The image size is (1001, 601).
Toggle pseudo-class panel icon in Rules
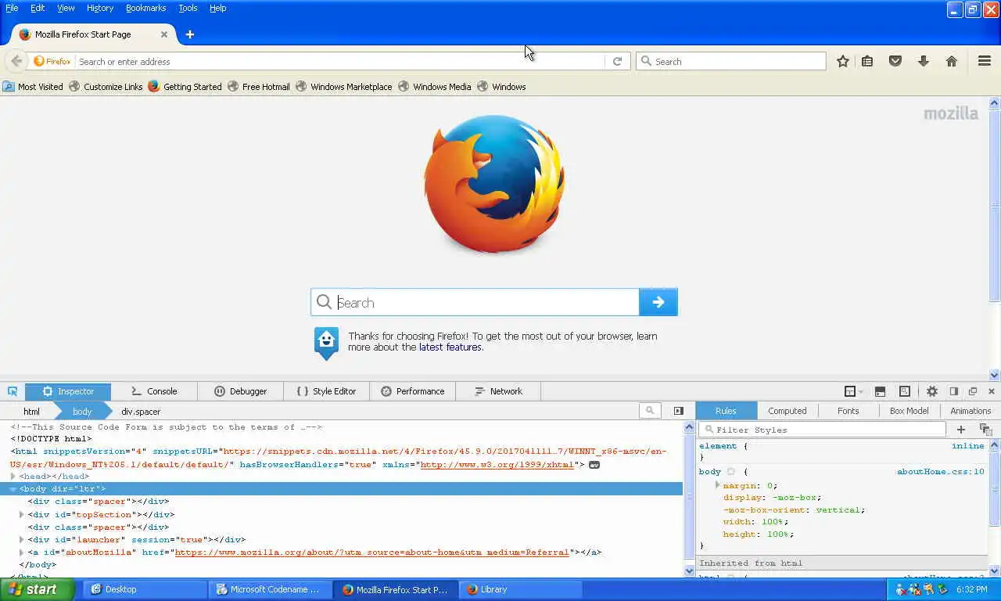[985, 430]
